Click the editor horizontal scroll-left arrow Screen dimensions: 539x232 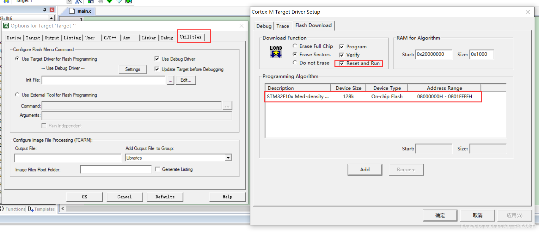click(x=63, y=209)
